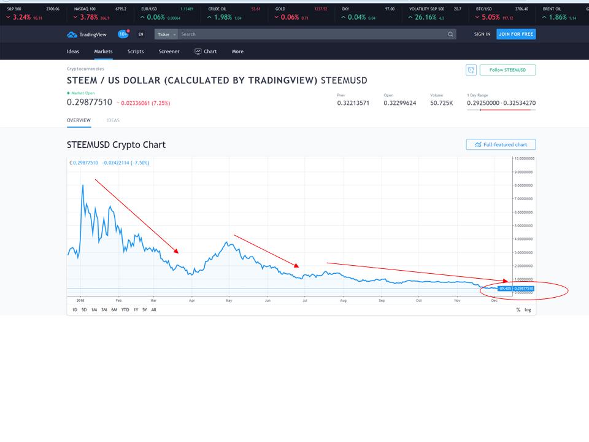Toggle percent scale on chart
Viewport: 589px width, 442px height.
pos(518,309)
